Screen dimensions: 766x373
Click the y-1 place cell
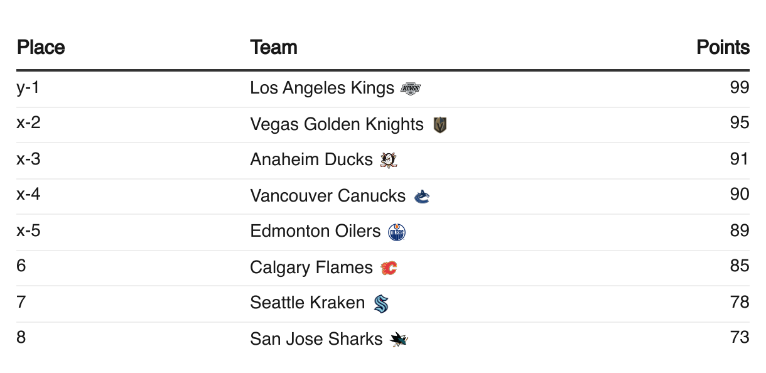(28, 87)
